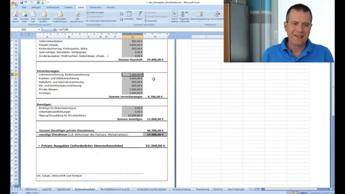
Task: Click Erweitert filter option
Action: pyautogui.click(x=151, y=21)
